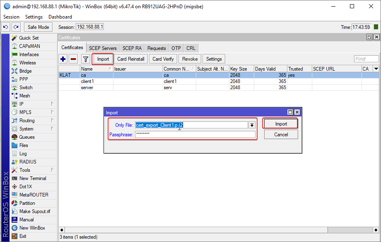The width and height of the screenshot is (381, 242).
Task: Expand the Tools submenu
Action: pyautogui.click(x=33, y=170)
